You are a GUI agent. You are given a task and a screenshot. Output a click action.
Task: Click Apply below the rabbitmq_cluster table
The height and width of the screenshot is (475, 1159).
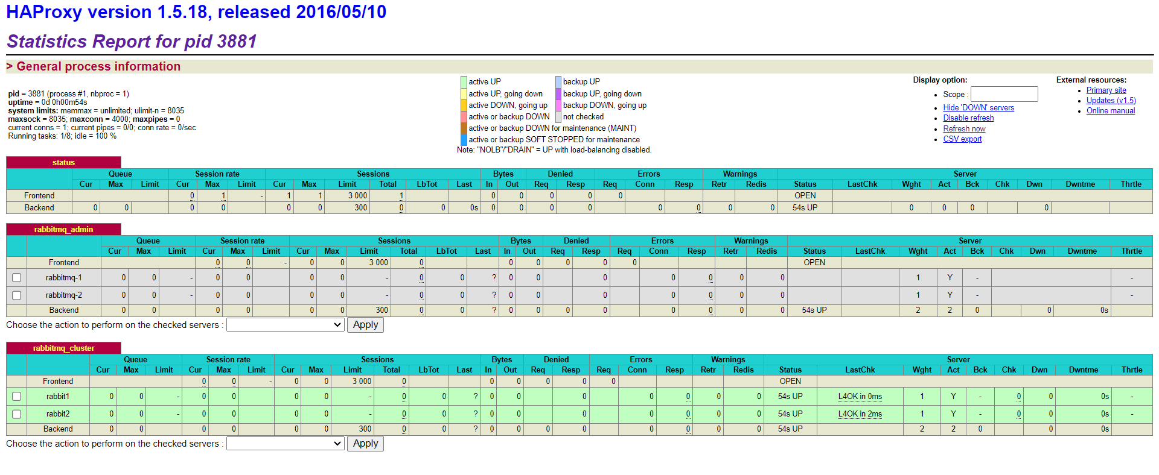point(365,444)
